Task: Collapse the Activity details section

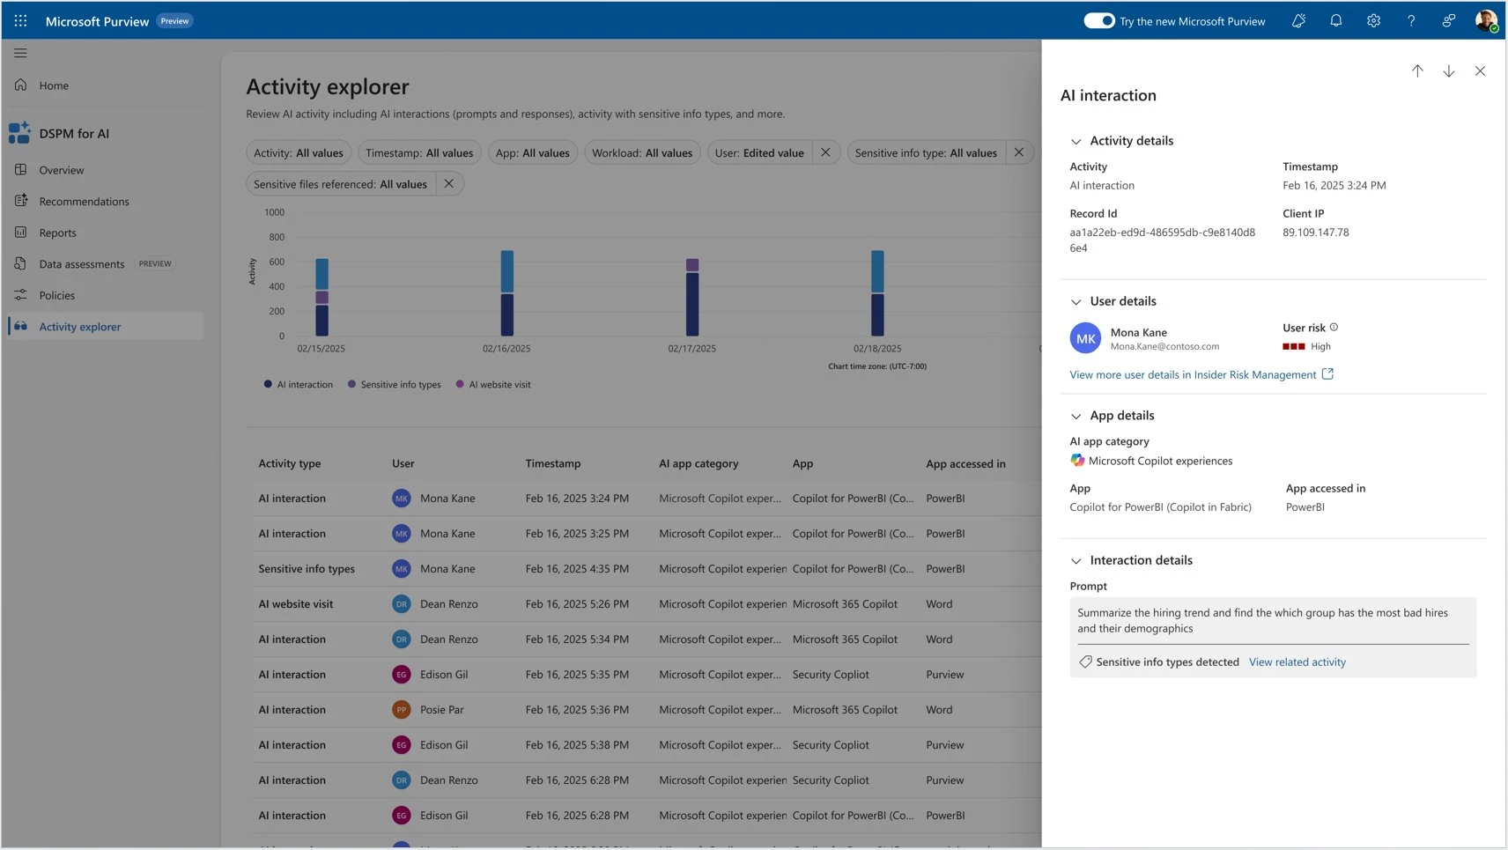Action: [1076, 141]
